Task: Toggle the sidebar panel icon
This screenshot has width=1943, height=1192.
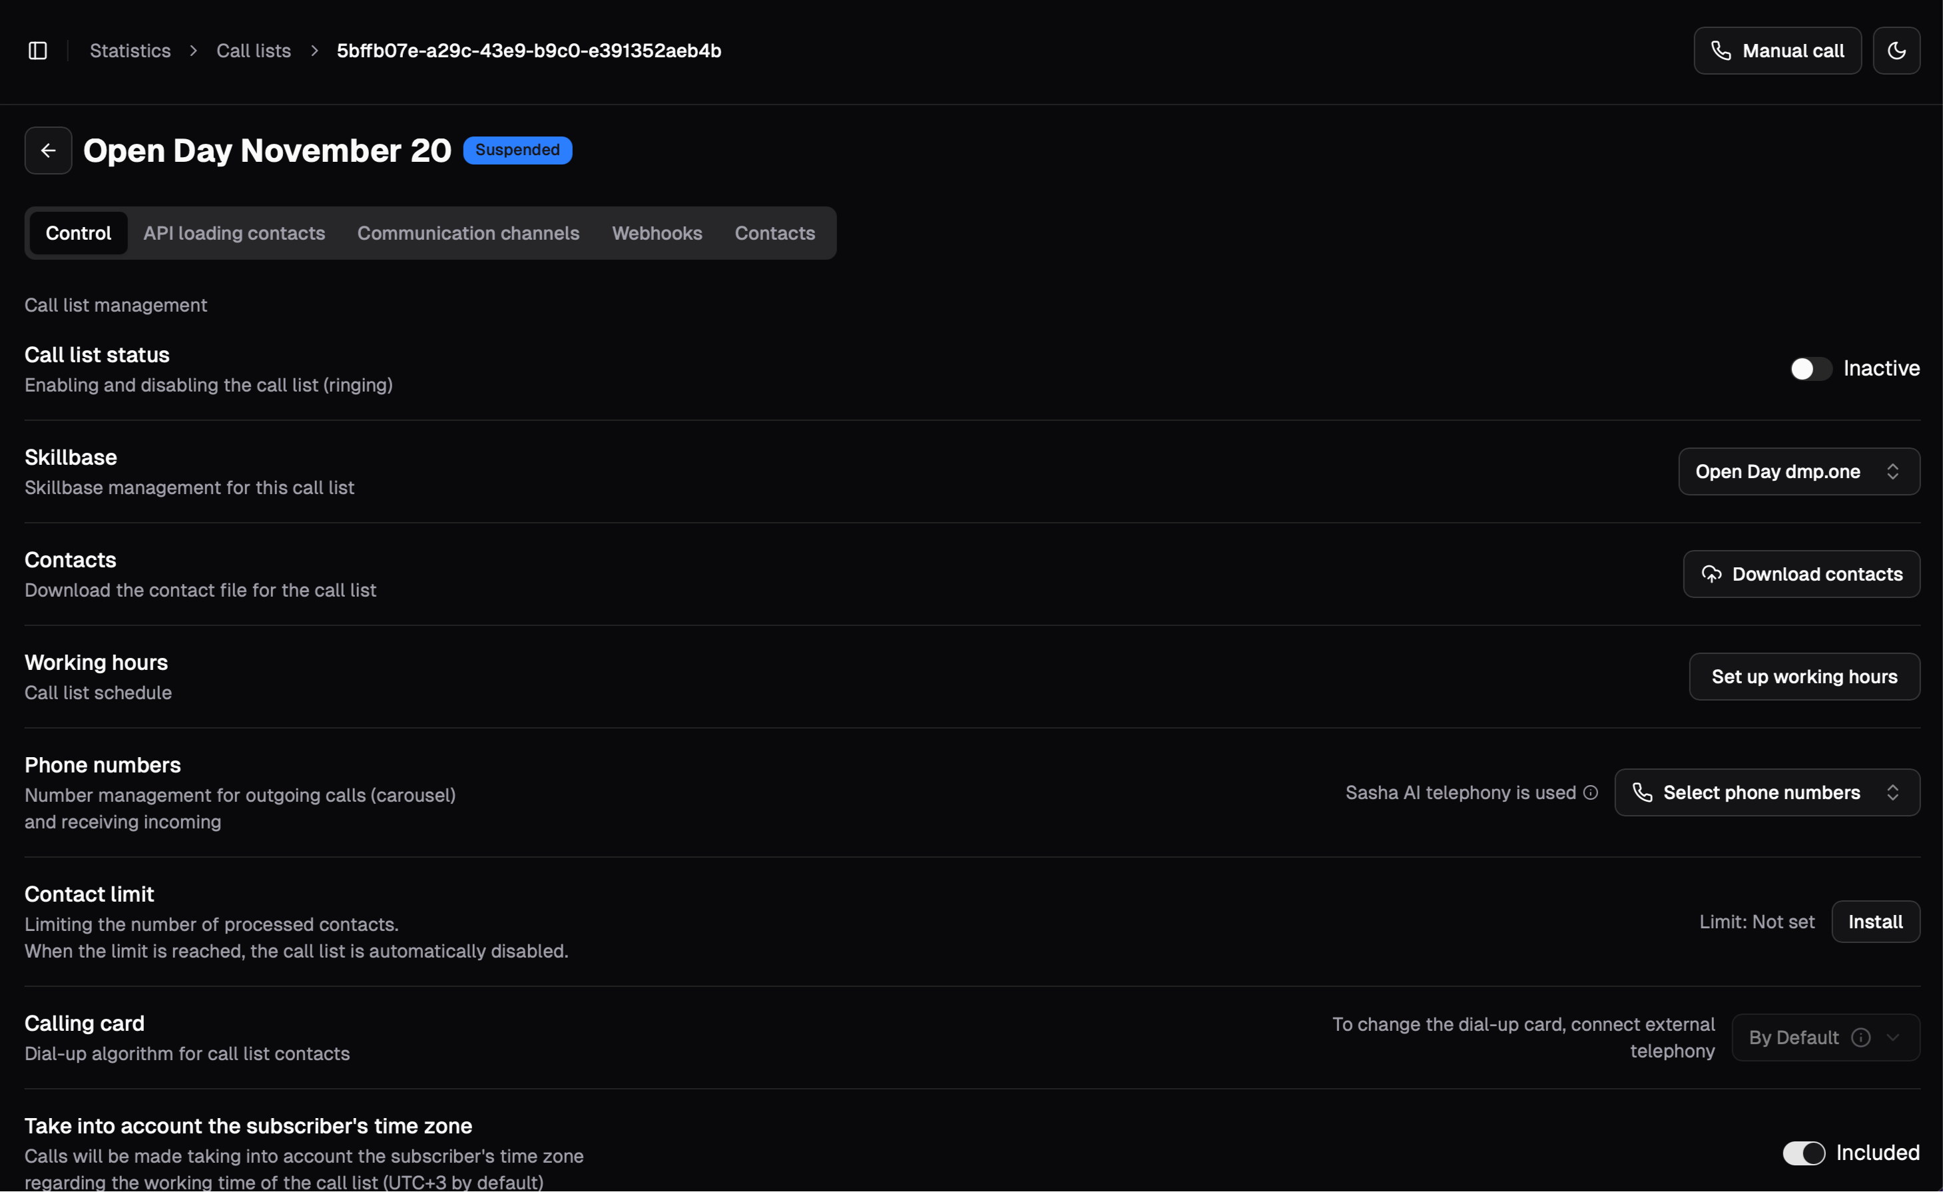Action: [38, 51]
